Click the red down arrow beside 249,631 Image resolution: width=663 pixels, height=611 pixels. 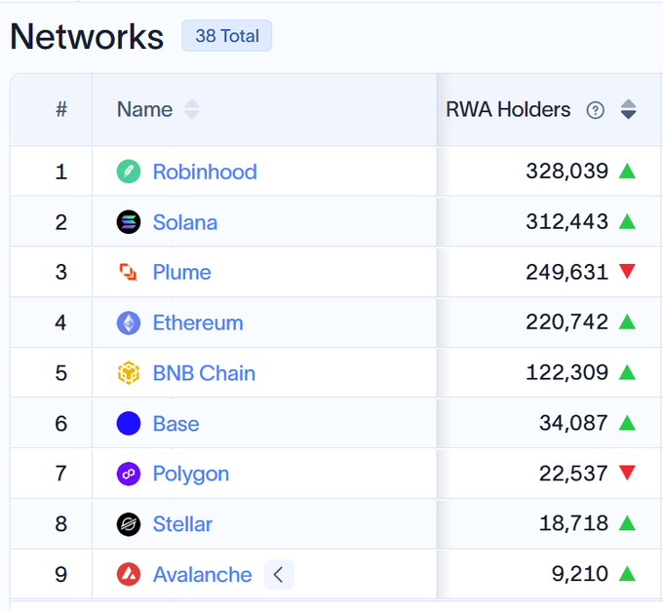click(x=627, y=272)
